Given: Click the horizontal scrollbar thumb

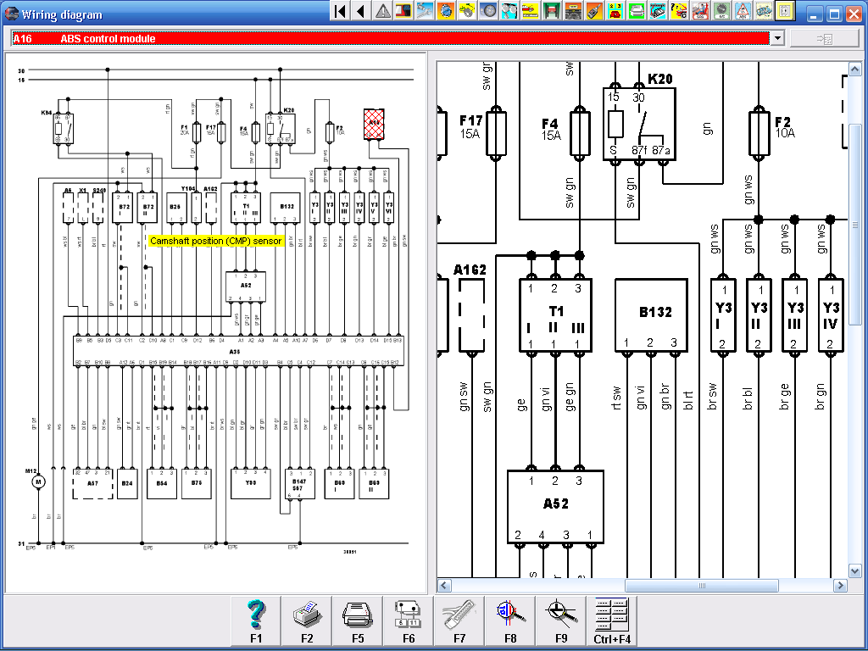Looking at the screenshot, I should tap(701, 585).
